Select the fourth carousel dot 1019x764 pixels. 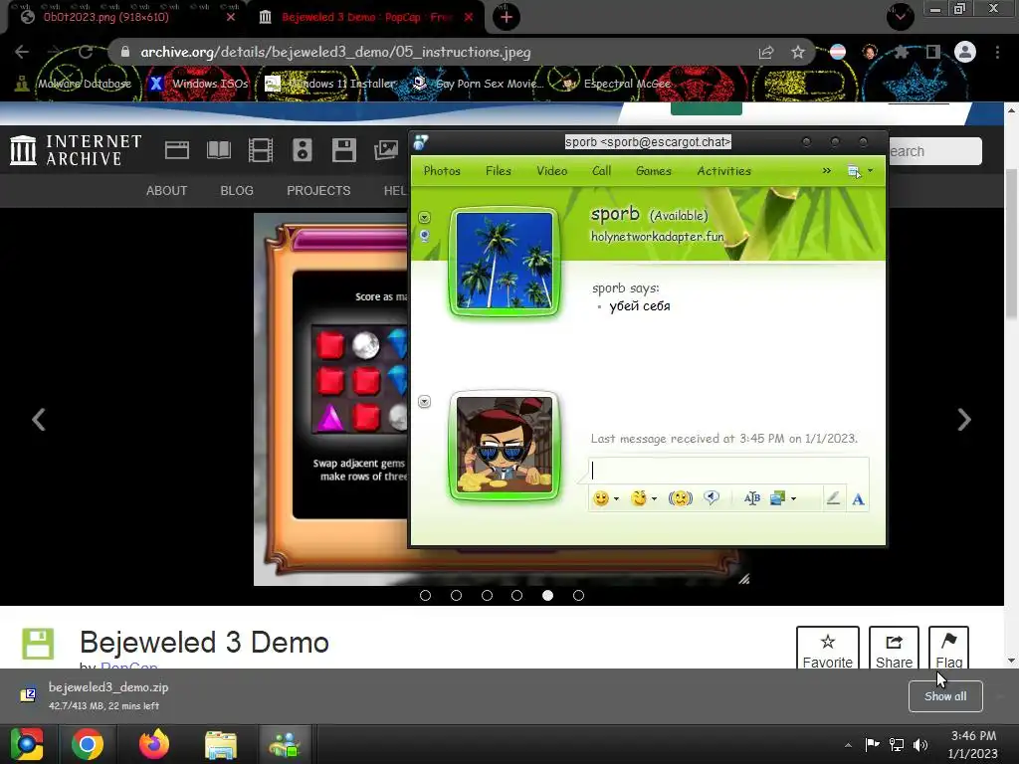516,595
